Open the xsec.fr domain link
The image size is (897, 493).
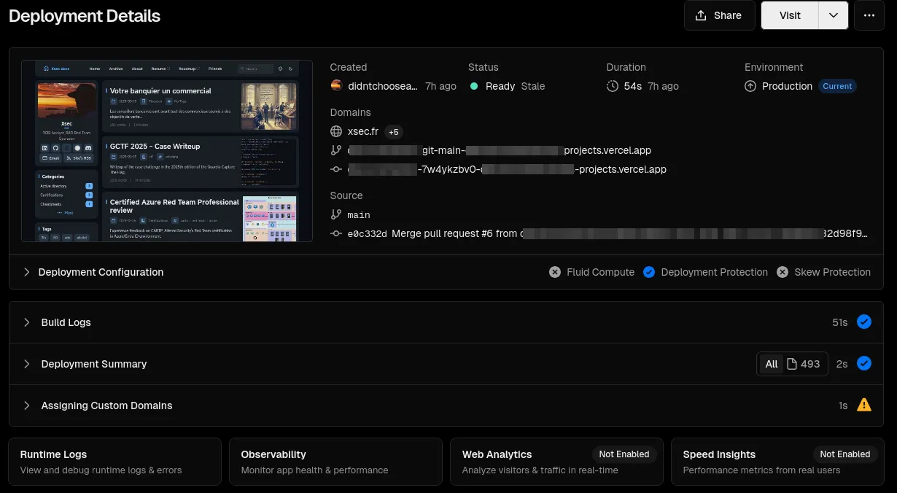pos(363,132)
